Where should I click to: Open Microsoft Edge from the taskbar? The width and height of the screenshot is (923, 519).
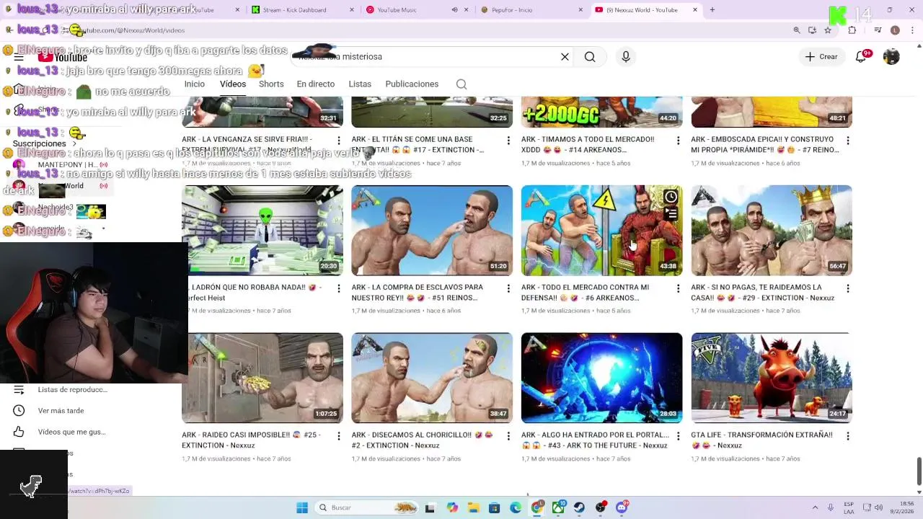click(x=516, y=507)
